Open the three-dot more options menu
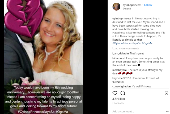This screenshot has height=114, width=170. point(167,112)
